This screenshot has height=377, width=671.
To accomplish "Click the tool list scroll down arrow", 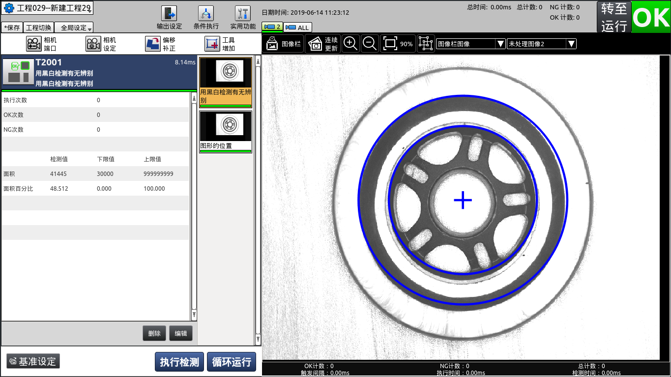I will 258,339.
